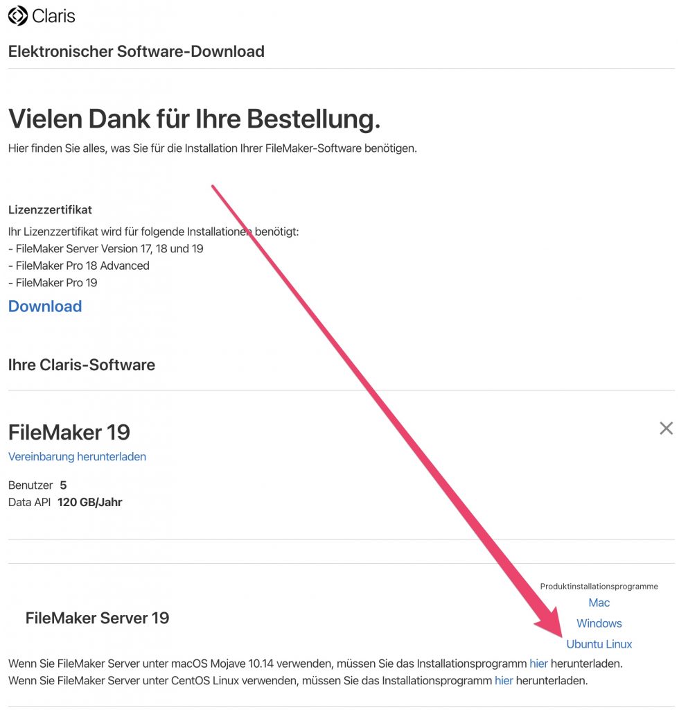Click the Claris logo icon

click(x=17, y=16)
